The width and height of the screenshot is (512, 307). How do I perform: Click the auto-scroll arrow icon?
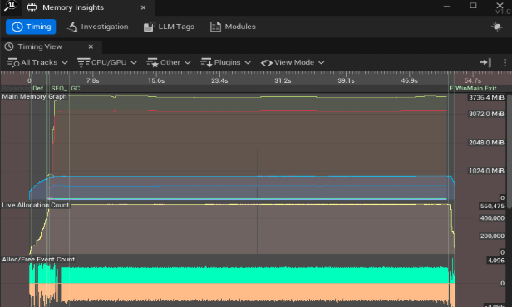485,62
